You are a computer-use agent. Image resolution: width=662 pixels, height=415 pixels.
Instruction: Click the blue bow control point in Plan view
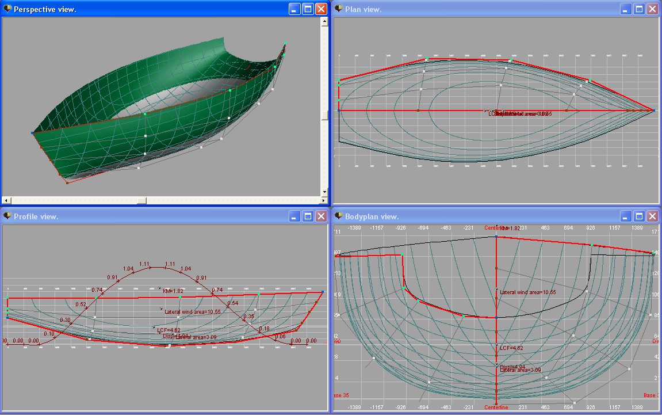(x=653, y=111)
